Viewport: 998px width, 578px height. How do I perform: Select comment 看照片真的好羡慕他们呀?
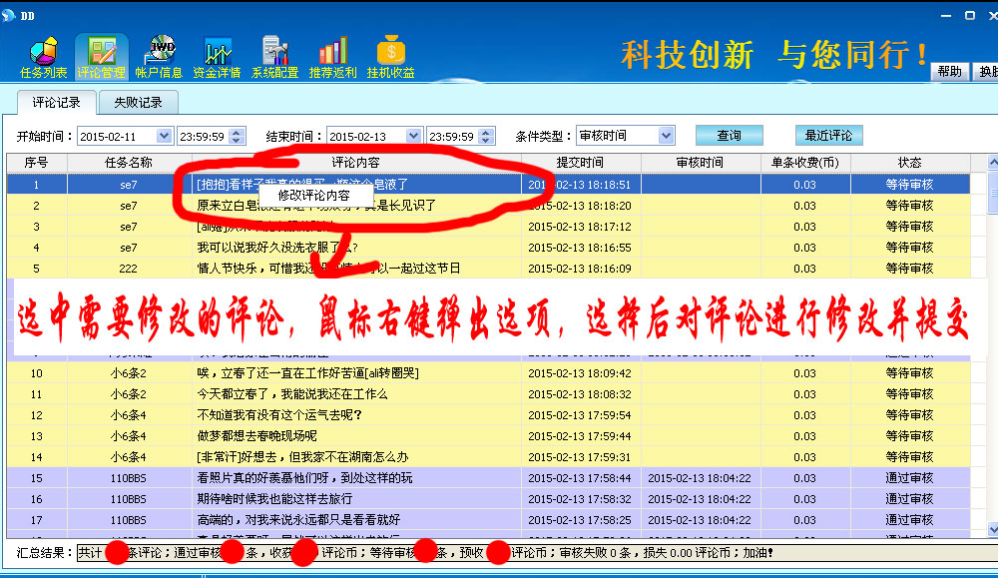304,479
